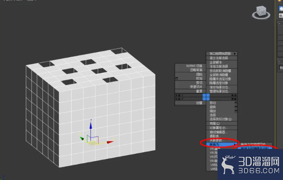Click the red X-axis arrow of move gizmo

[110, 142]
